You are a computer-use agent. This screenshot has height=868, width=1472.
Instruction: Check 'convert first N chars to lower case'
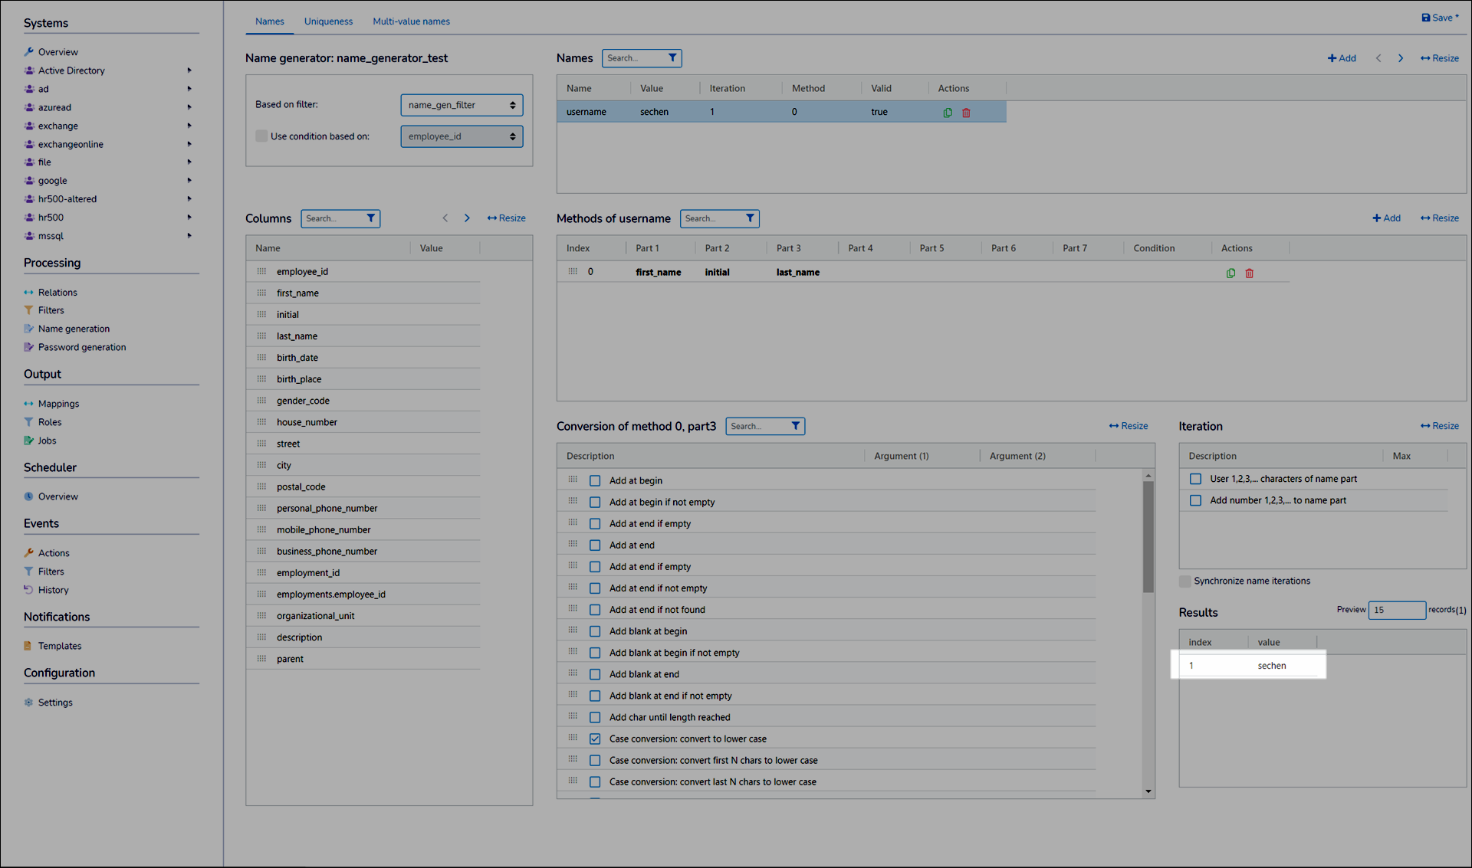[x=595, y=760]
